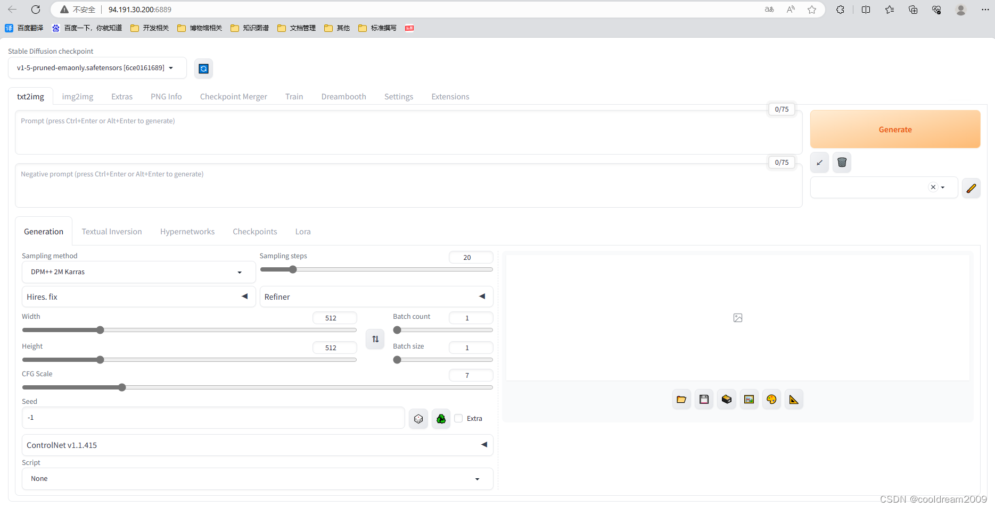Open 百度翻译 bookmark
Viewport: 995px width, 508px height.
click(x=24, y=28)
